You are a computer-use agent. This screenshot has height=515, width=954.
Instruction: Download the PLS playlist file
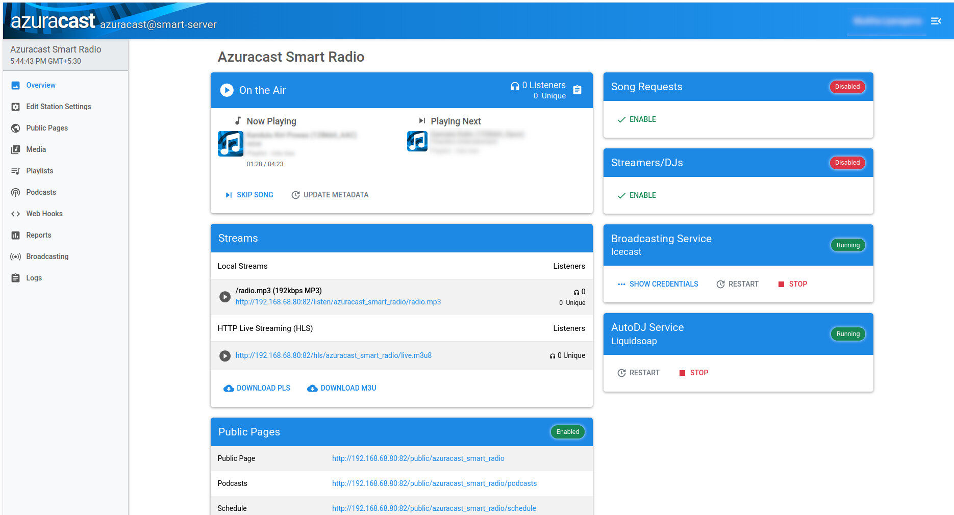(257, 388)
